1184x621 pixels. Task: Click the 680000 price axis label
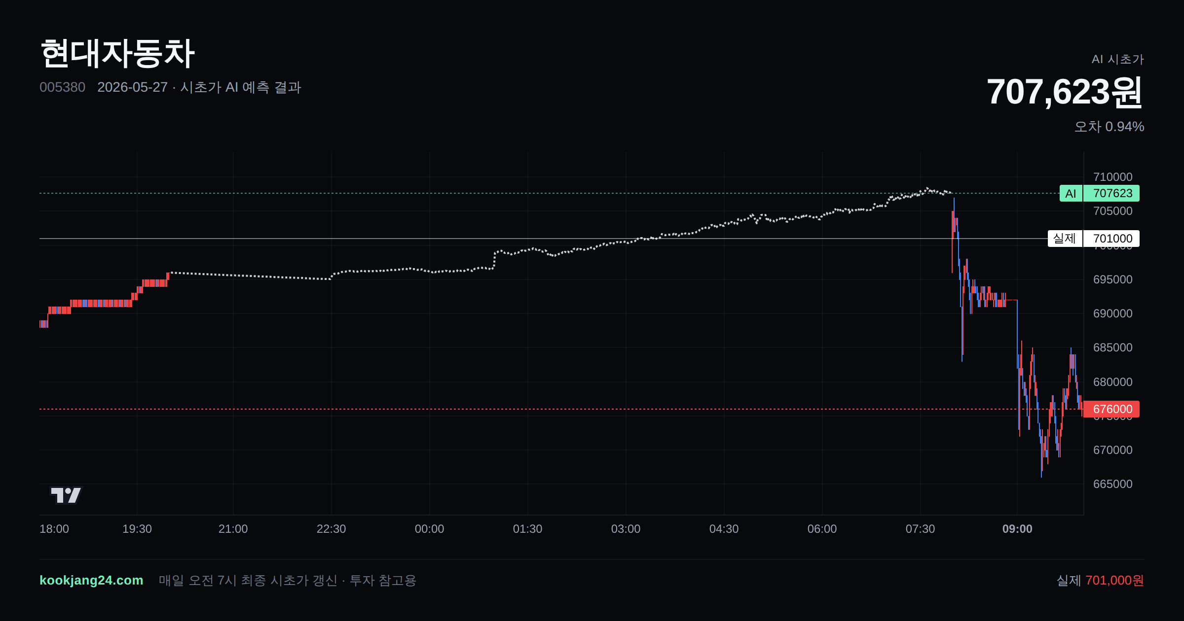click(x=1112, y=382)
